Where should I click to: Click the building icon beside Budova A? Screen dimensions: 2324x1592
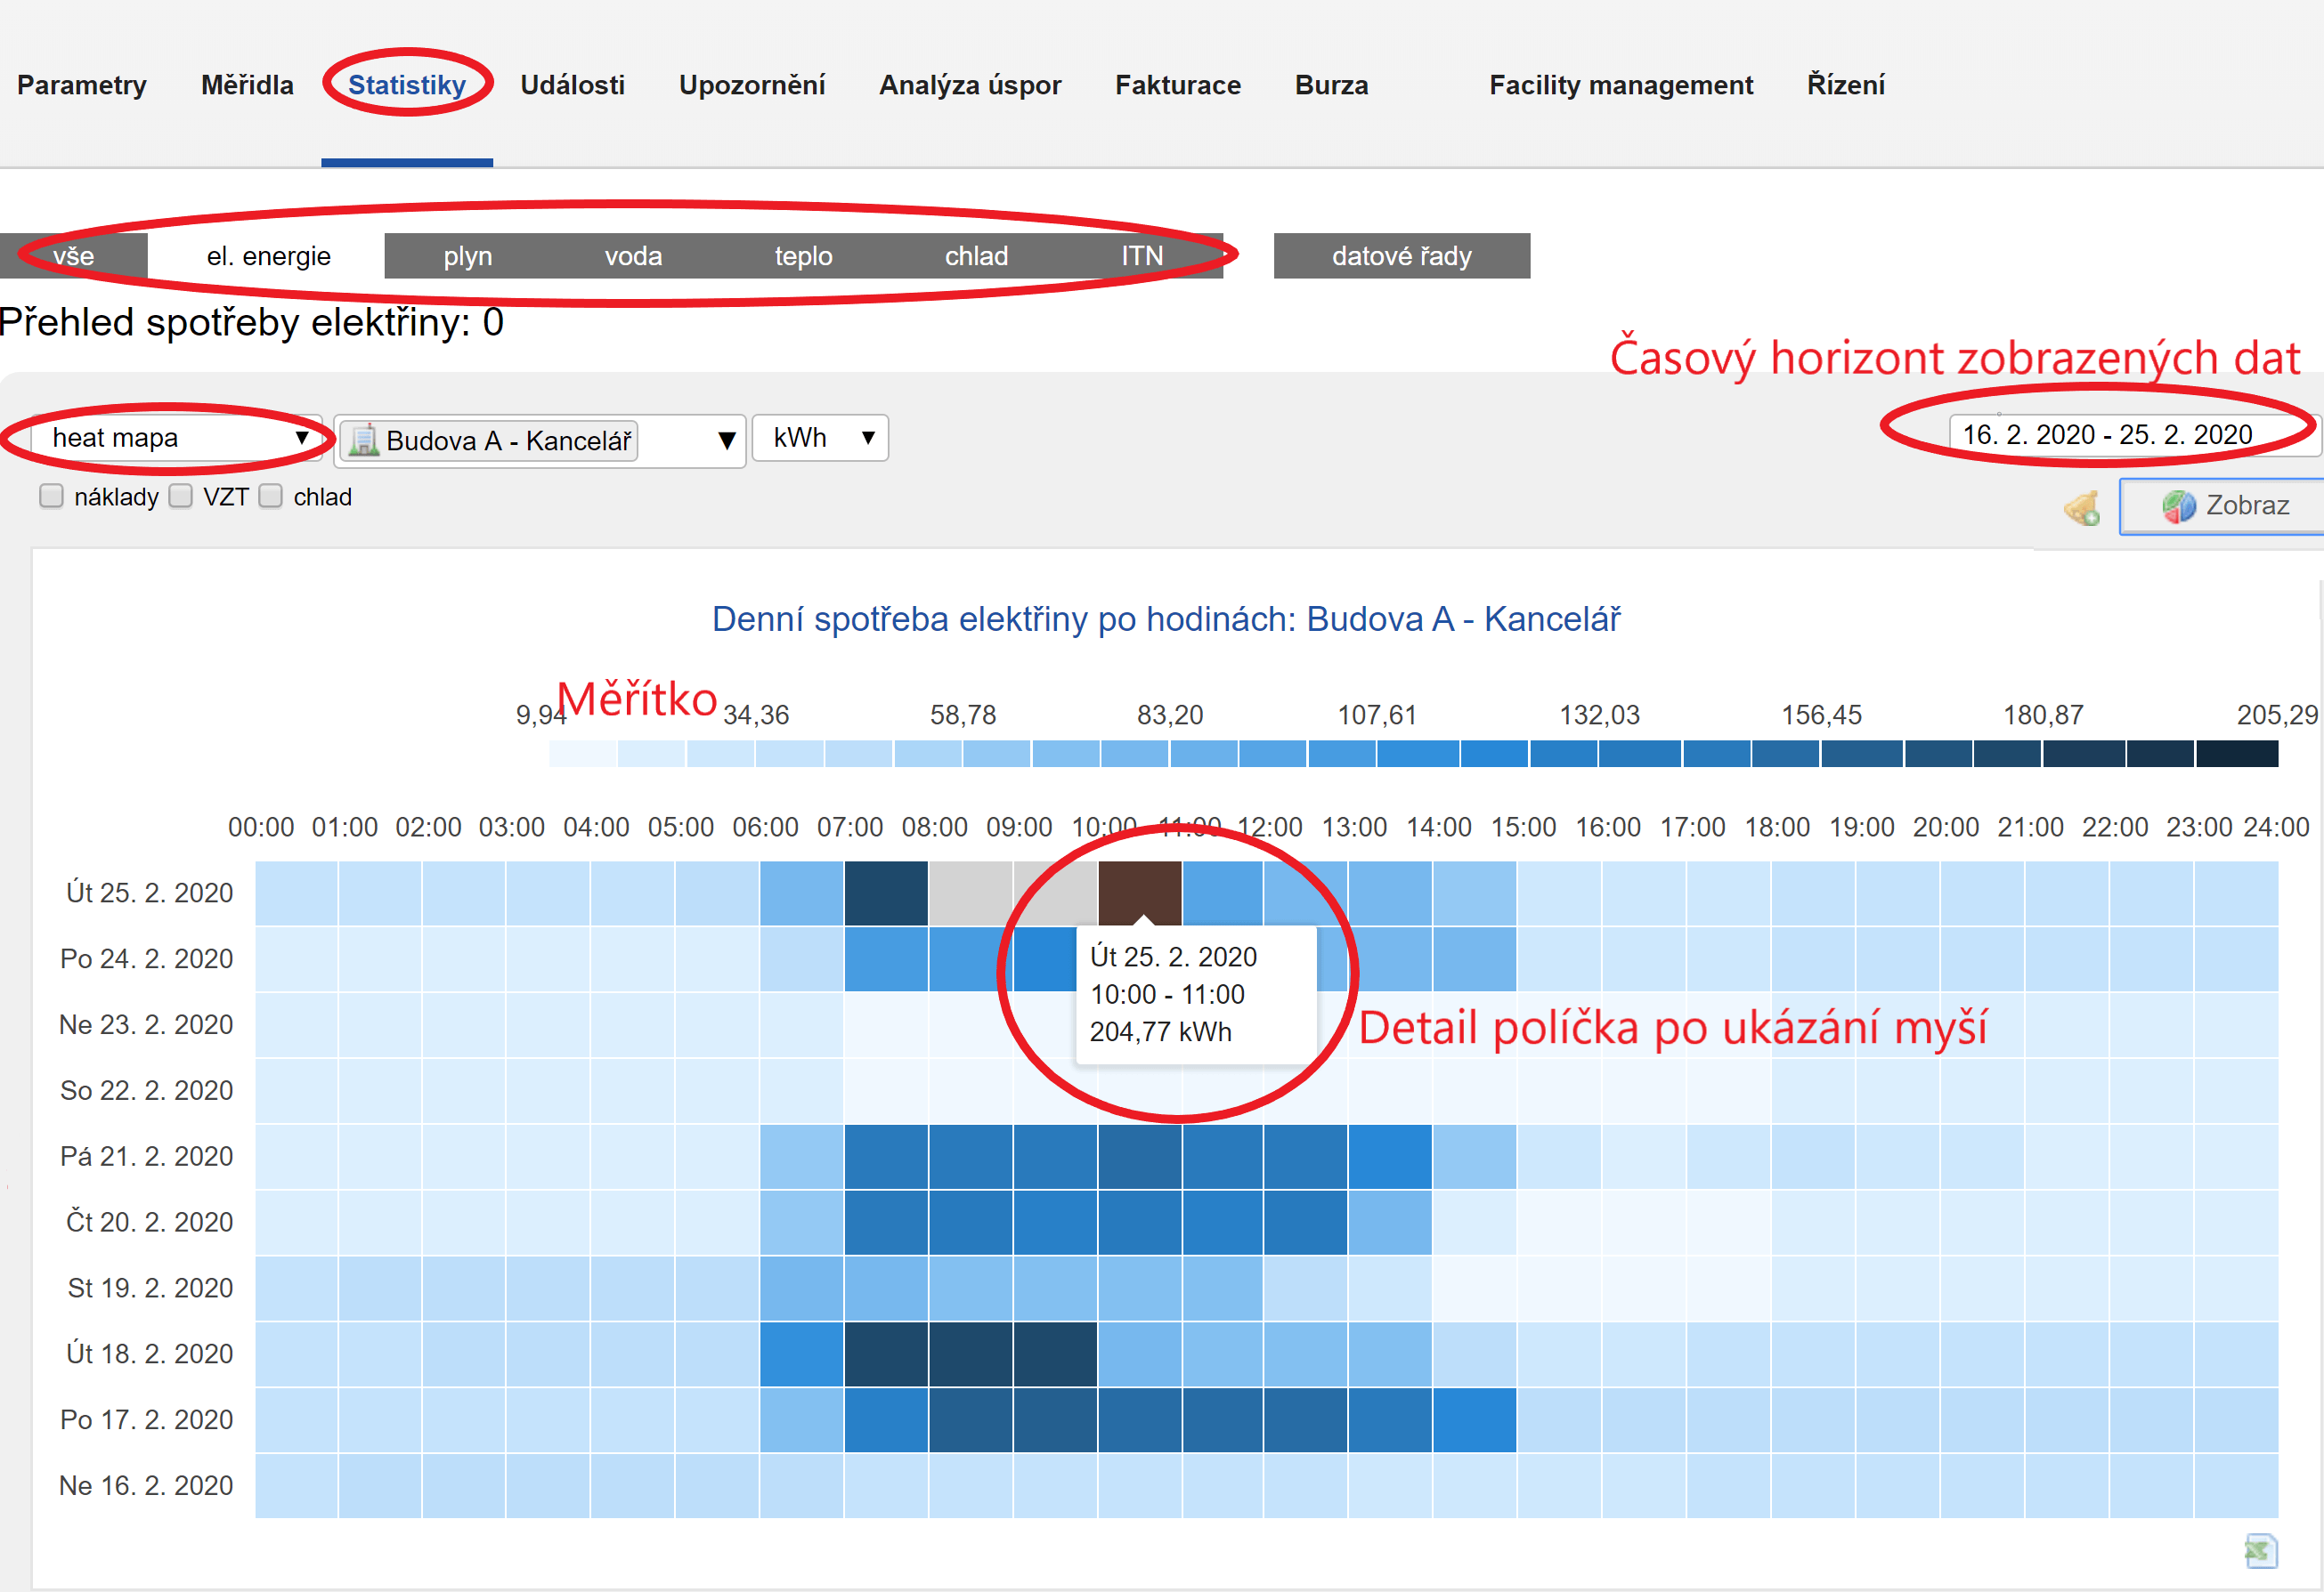point(364,440)
